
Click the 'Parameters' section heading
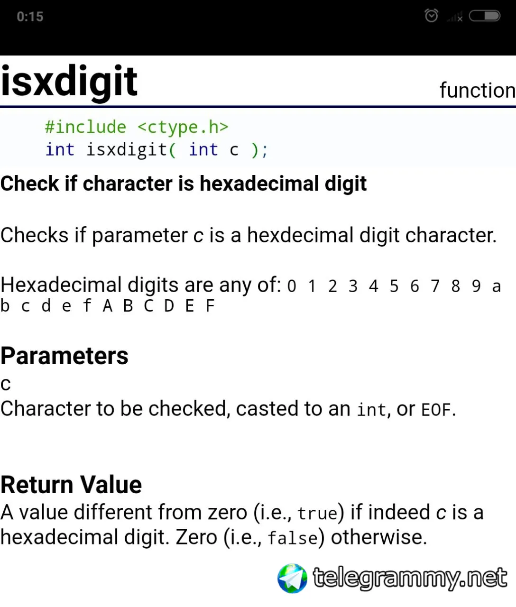(64, 356)
